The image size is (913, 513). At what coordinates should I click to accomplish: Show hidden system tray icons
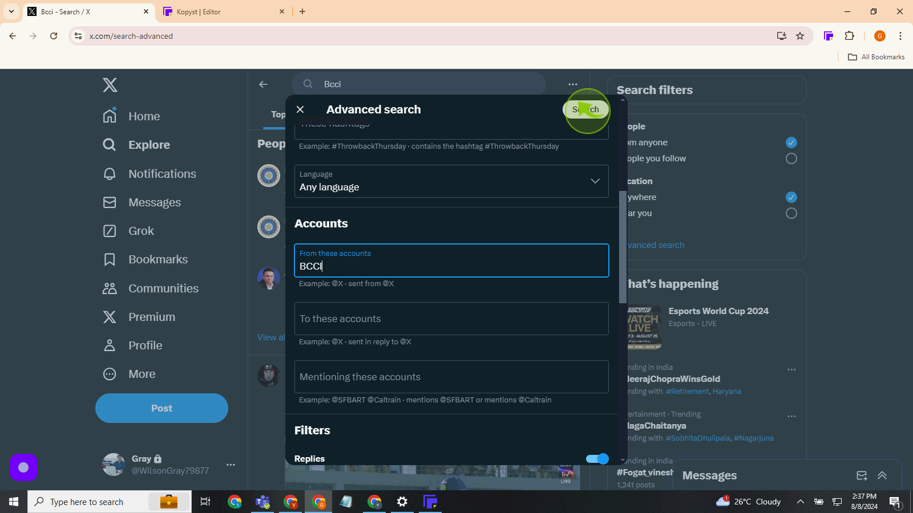(x=801, y=502)
